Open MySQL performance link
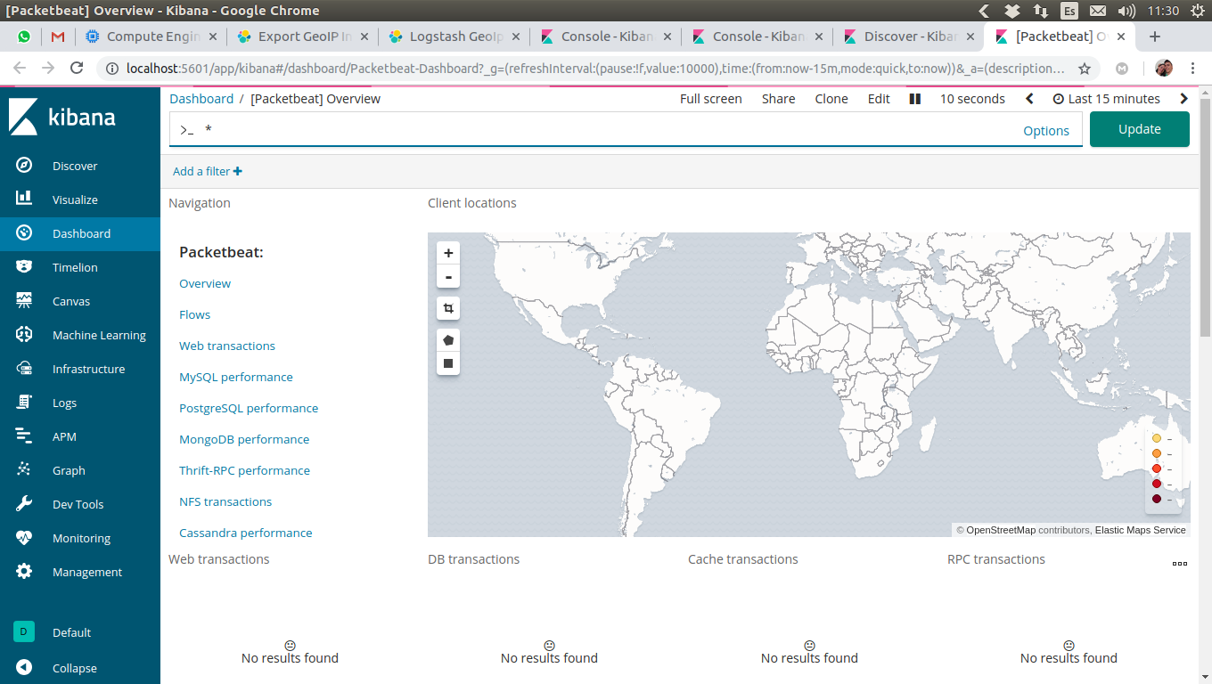This screenshot has height=684, width=1212. (x=236, y=377)
